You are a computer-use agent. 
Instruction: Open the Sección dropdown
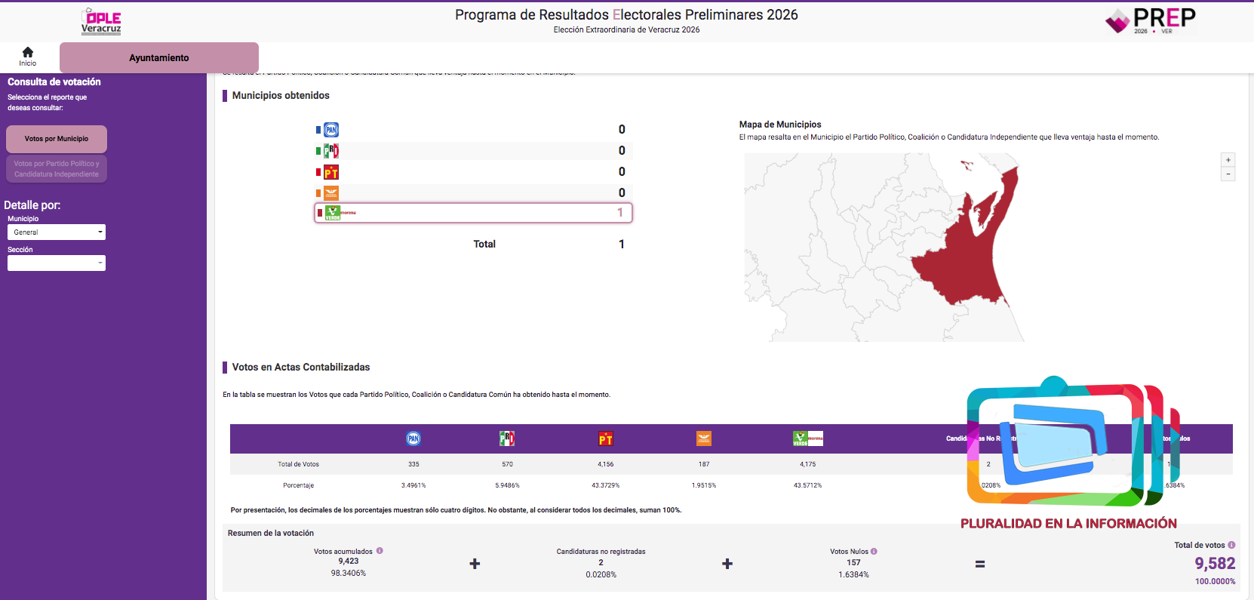(x=57, y=263)
